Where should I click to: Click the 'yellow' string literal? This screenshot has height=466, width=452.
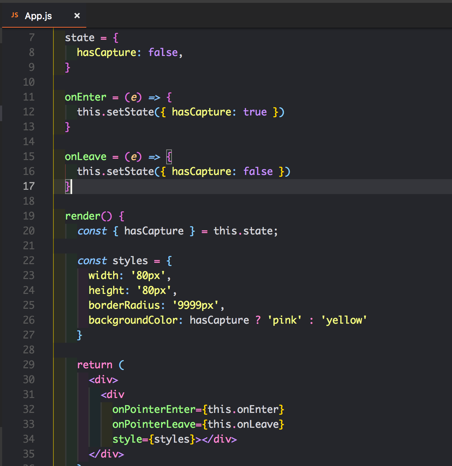[x=344, y=320]
